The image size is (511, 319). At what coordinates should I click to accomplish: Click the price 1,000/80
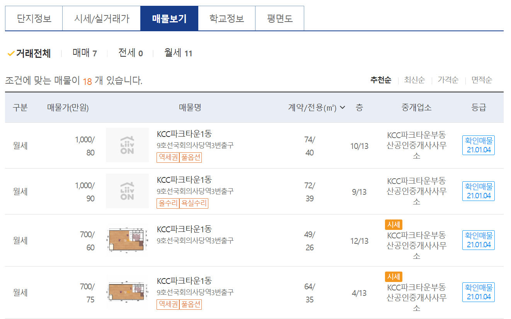(85, 146)
